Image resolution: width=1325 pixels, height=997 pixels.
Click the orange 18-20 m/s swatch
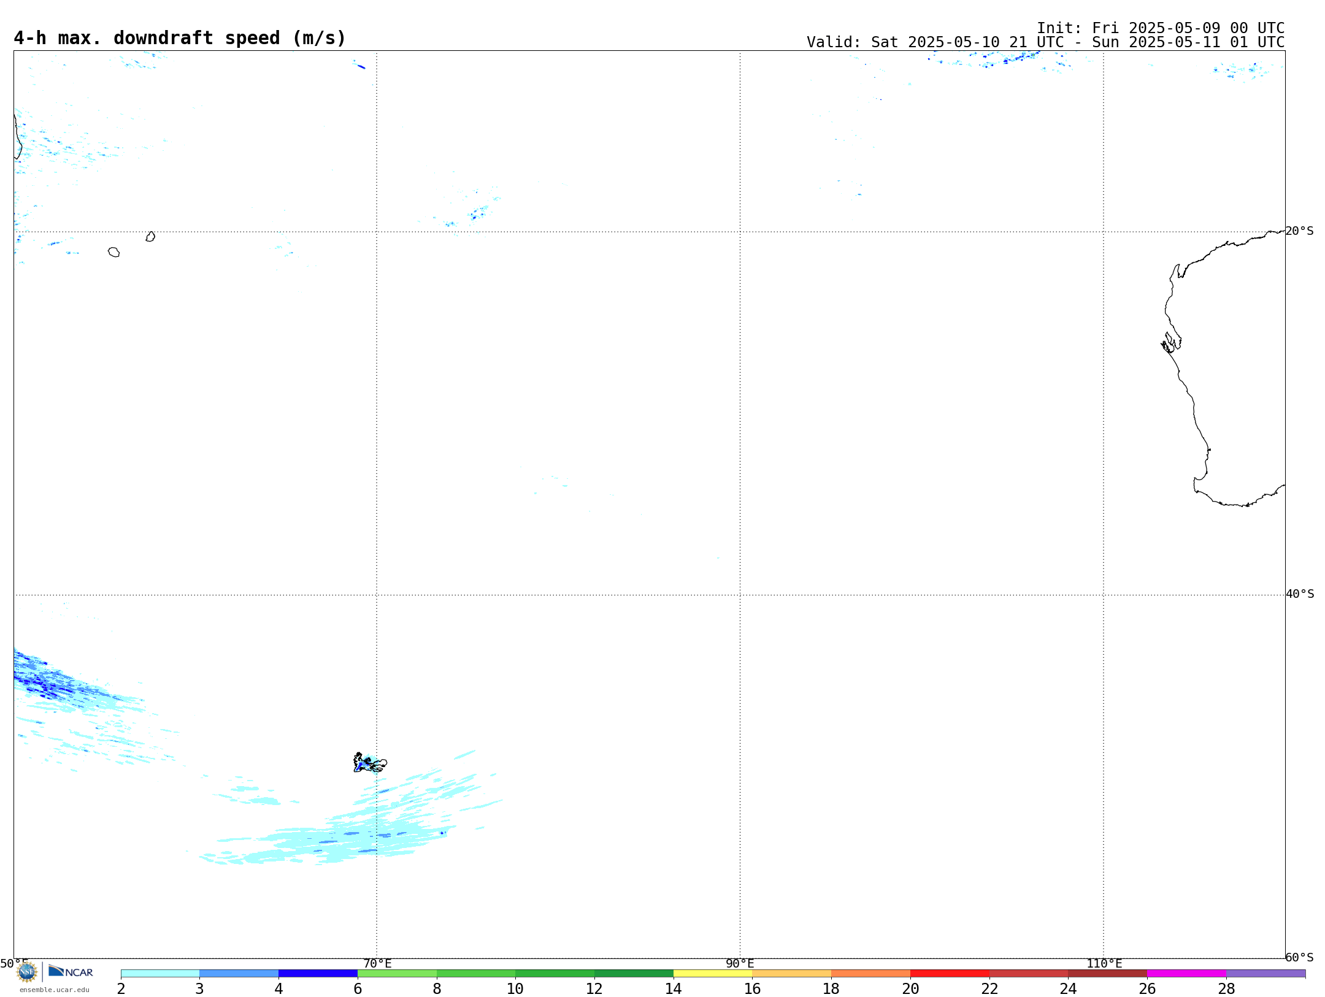point(870,974)
